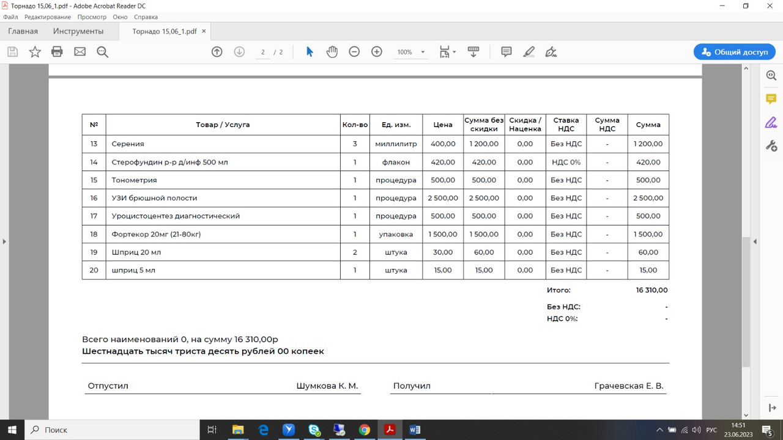The image size is (783, 440).
Task: Open the Редактирование menu
Action: click(48, 17)
